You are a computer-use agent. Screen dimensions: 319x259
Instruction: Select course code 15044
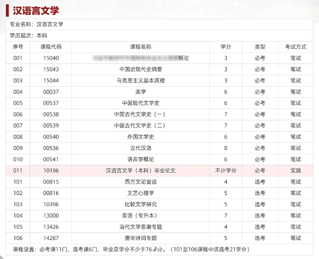click(51, 81)
